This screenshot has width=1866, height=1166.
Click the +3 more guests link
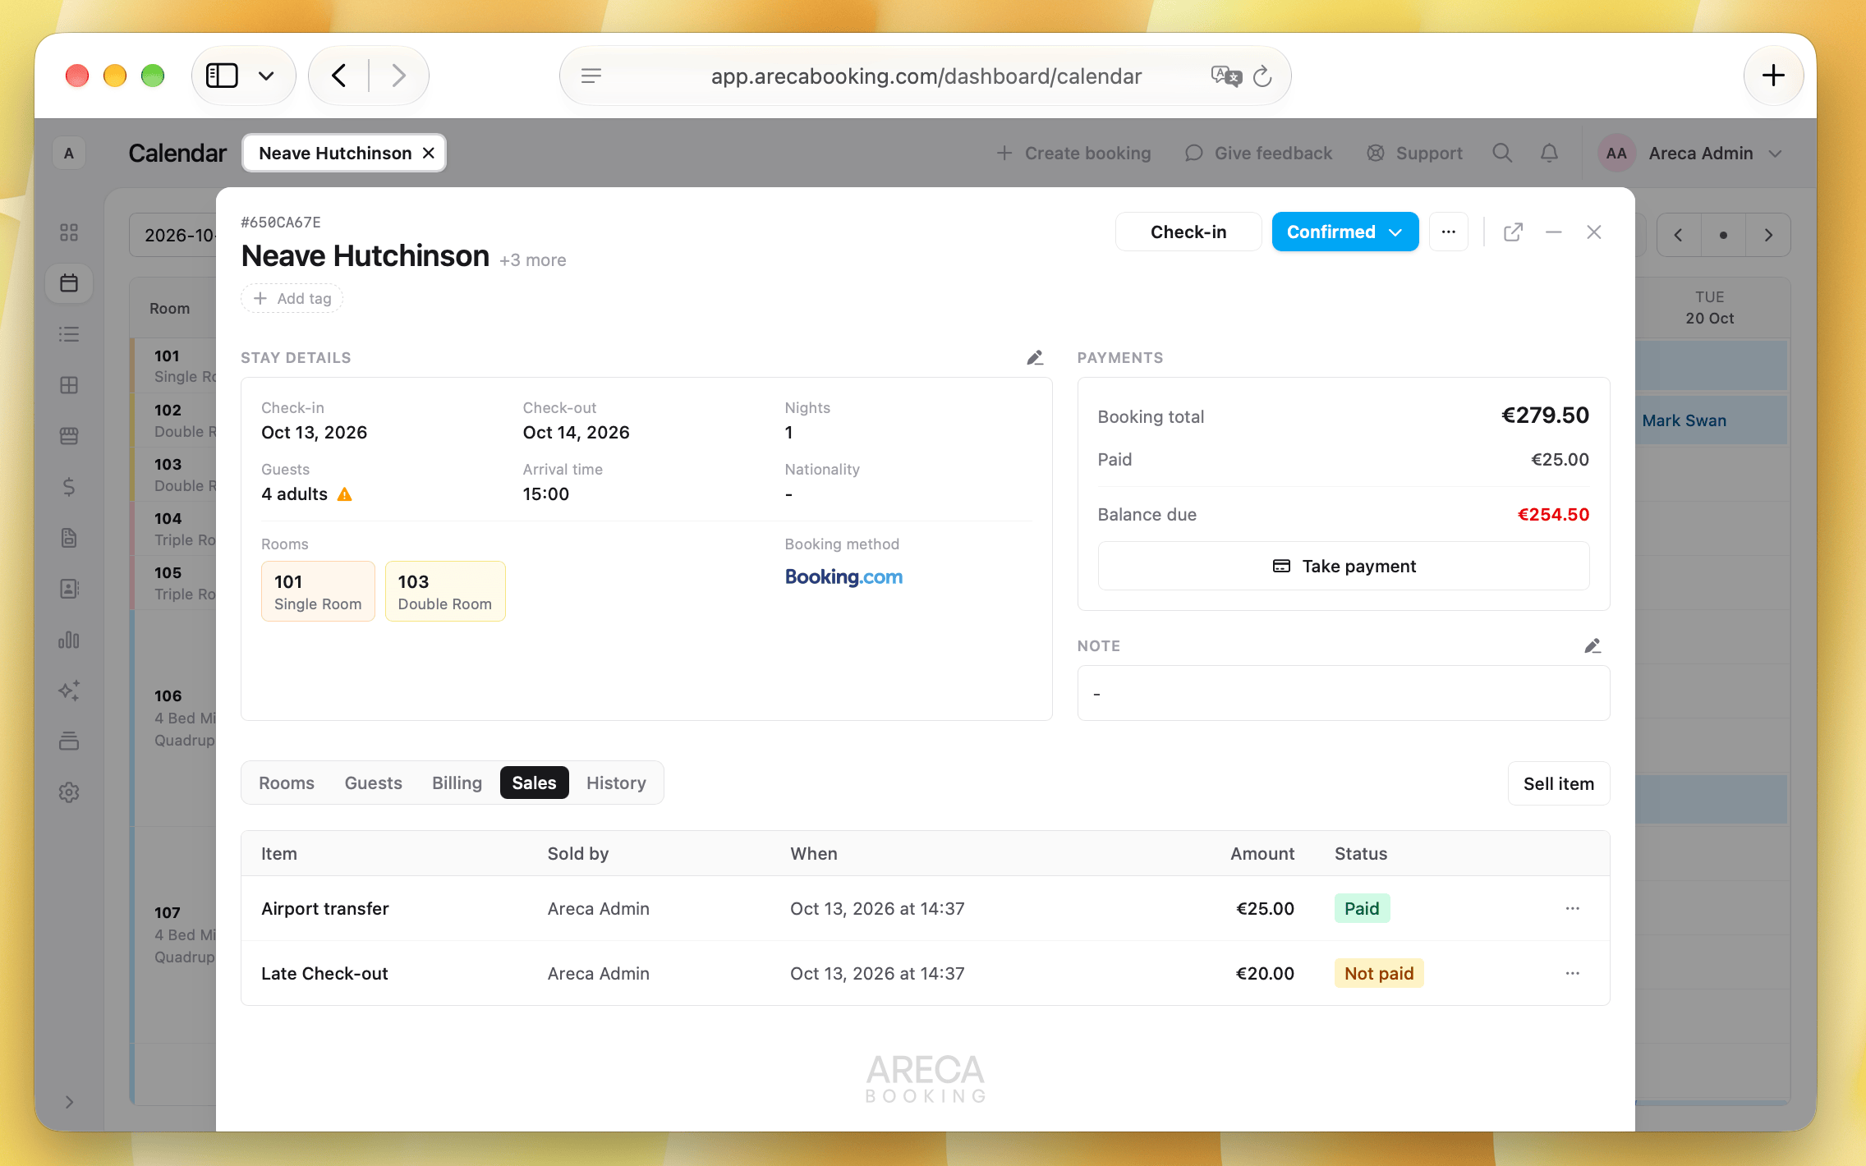pos(532,260)
